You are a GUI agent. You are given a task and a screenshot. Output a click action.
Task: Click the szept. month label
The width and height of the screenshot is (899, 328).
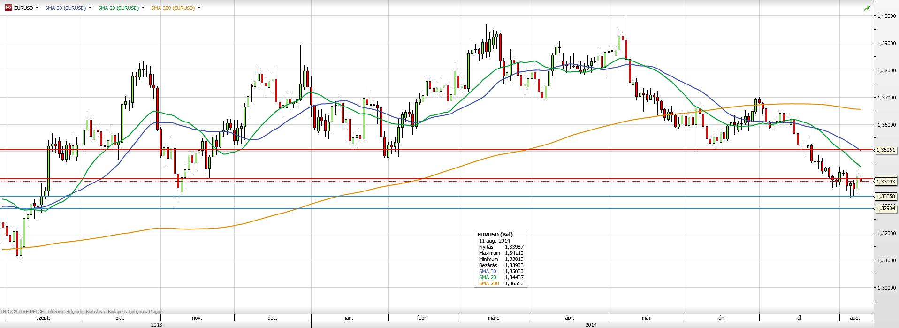click(43, 318)
